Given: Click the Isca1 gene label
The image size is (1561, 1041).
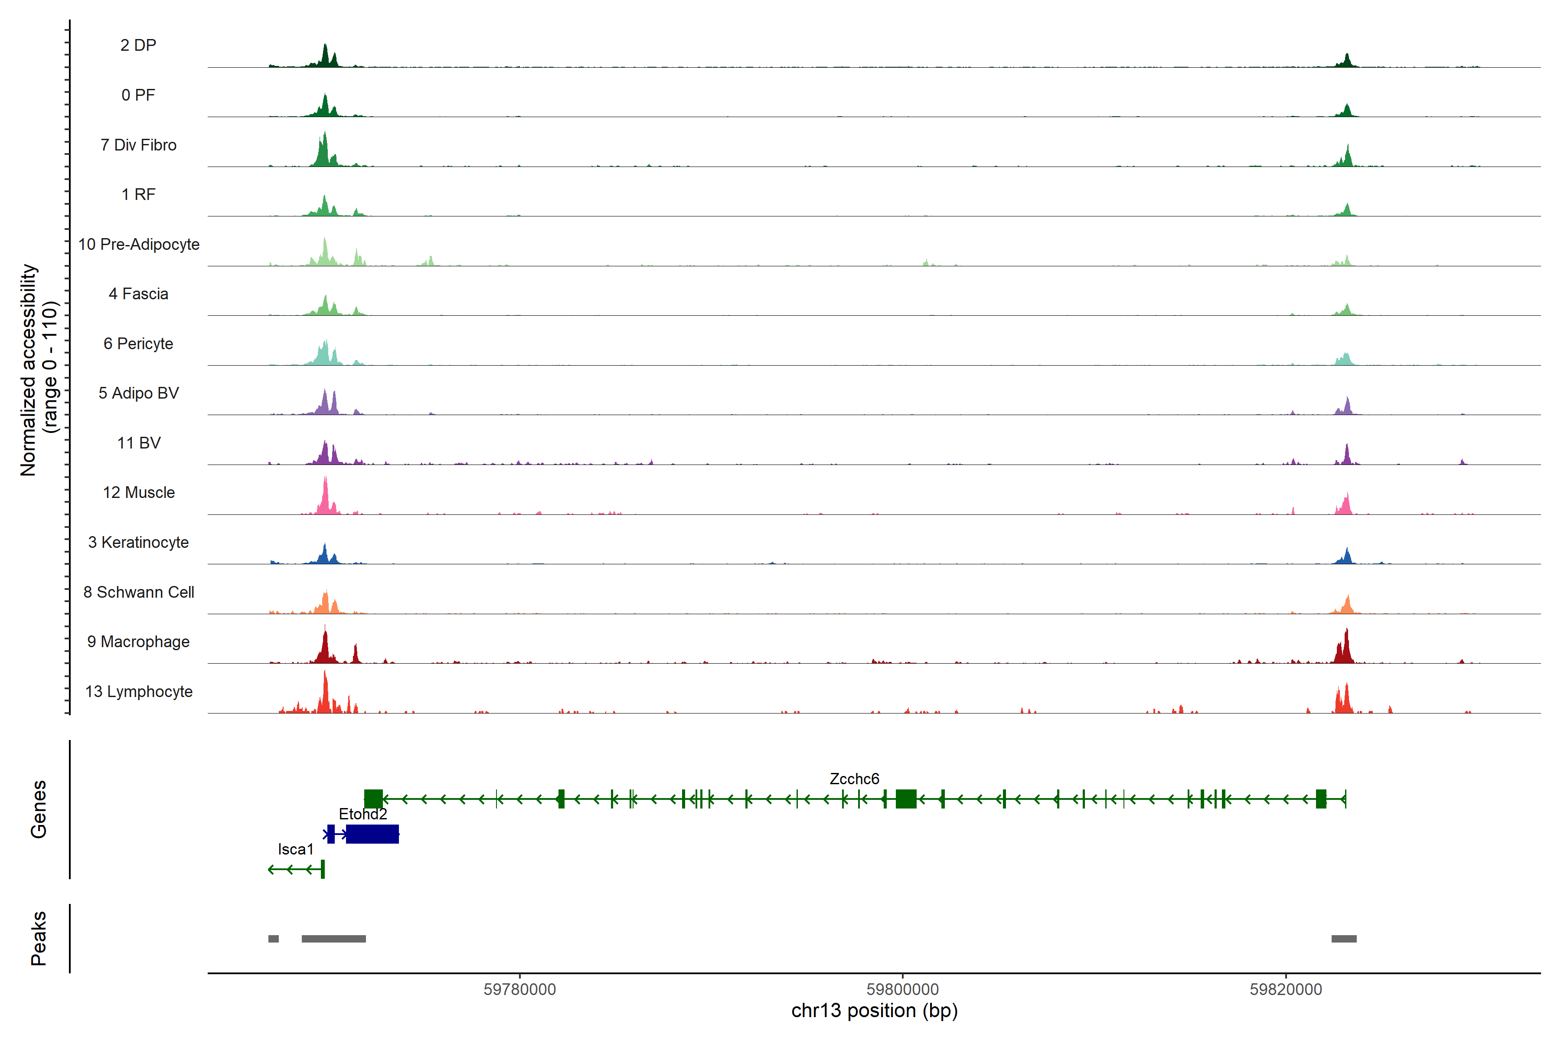Looking at the screenshot, I should pos(295,849).
